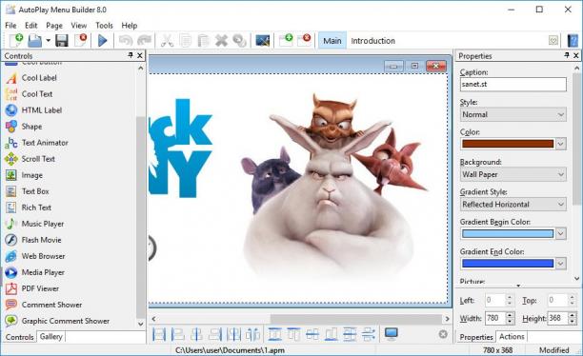
Task: Open the Gradient Style dropdown
Action: [x=513, y=204]
